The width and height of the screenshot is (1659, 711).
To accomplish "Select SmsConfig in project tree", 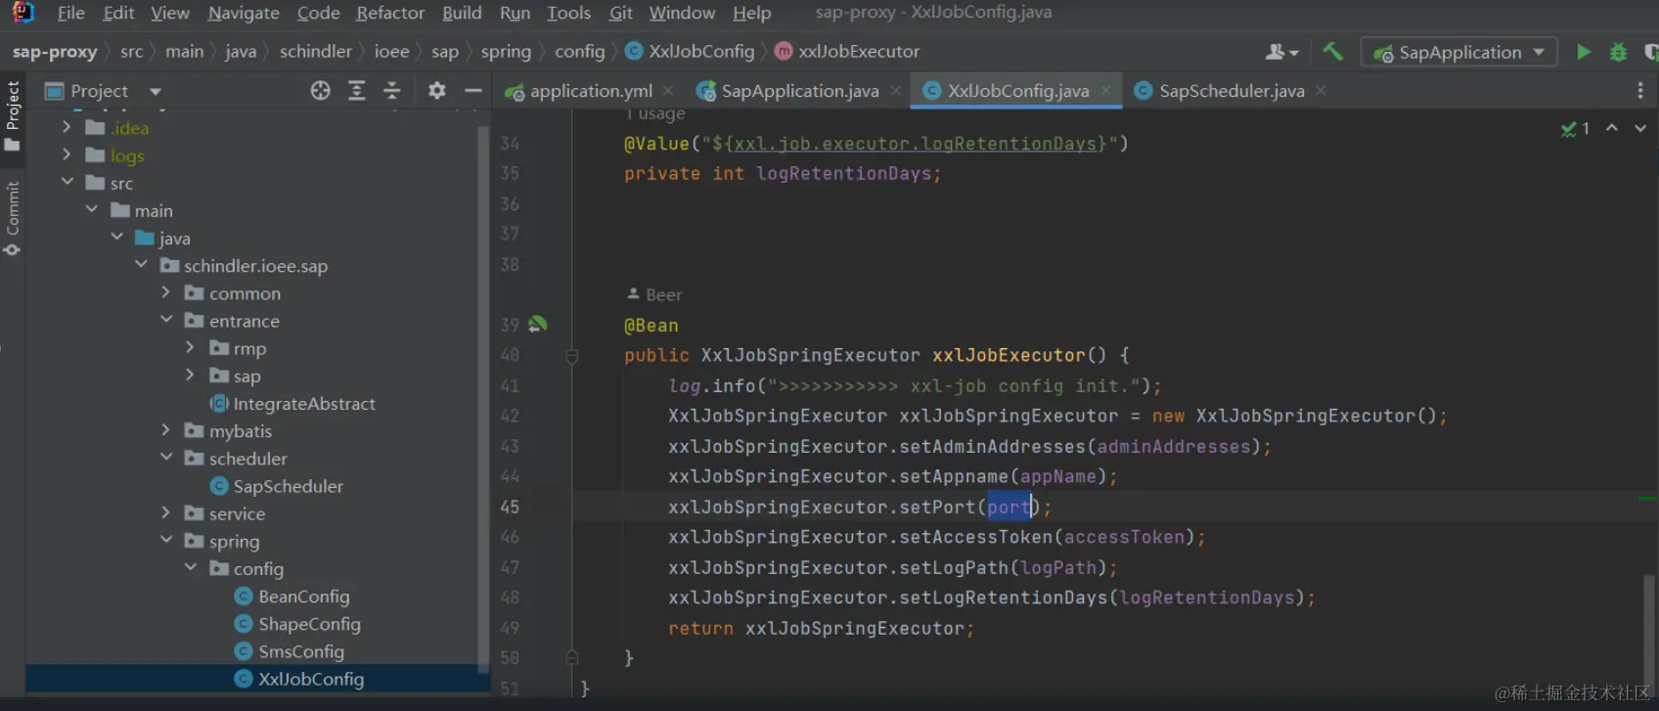I will (x=301, y=650).
